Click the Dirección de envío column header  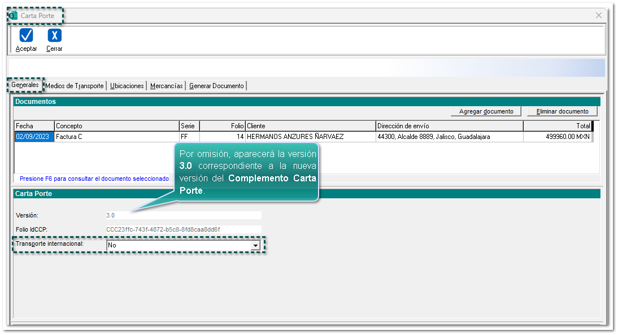click(x=449, y=126)
